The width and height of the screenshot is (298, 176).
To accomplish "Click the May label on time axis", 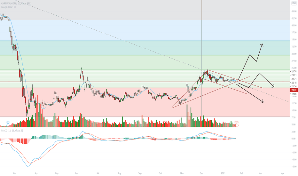I will click(57, 173).
